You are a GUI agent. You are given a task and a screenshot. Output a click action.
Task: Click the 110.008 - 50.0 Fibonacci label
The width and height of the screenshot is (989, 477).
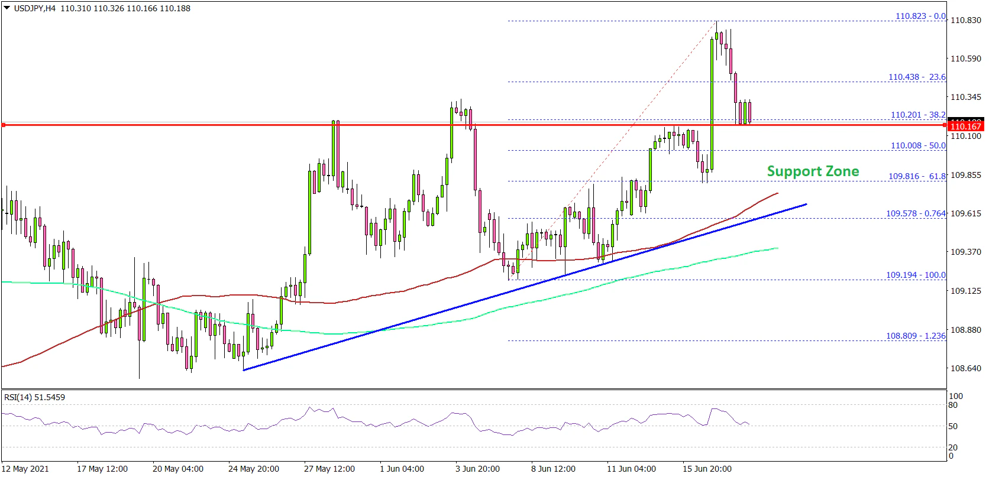(x=917, y=145)
